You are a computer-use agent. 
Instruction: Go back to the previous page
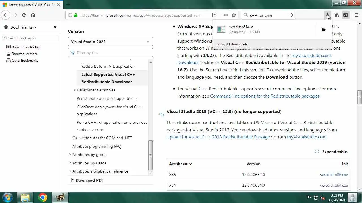click(x=6, y=15)
